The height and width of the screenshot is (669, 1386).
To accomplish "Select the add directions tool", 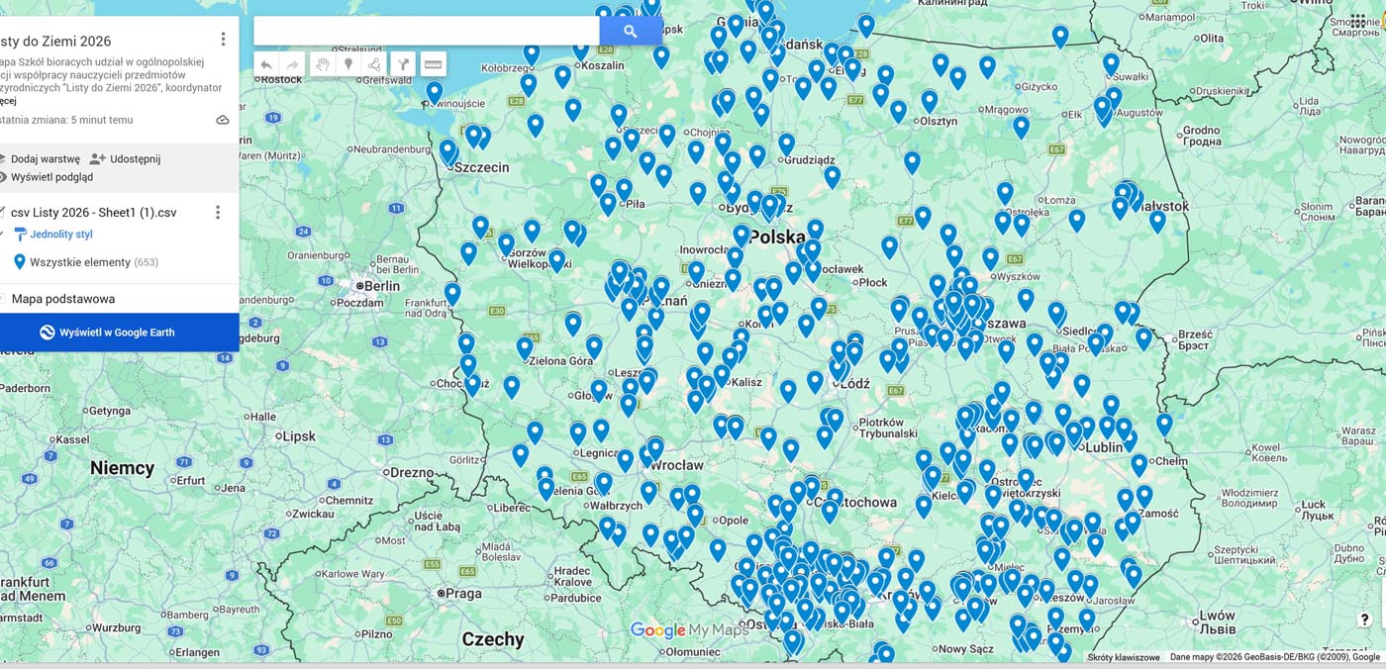I will pyautogui.click(x=403, y=64).
